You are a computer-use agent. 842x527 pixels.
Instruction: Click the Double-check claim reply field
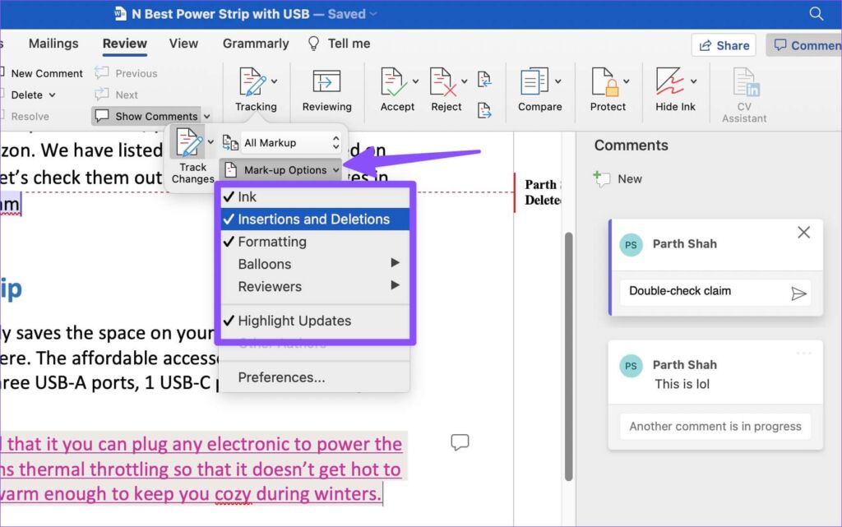[x=707, y=291]
